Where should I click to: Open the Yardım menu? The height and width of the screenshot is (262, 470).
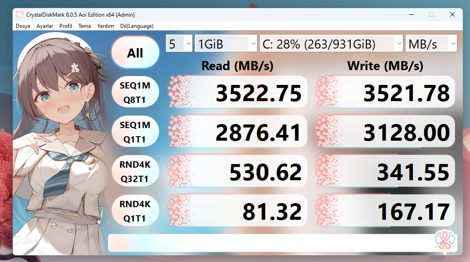(x=105, y=26)
